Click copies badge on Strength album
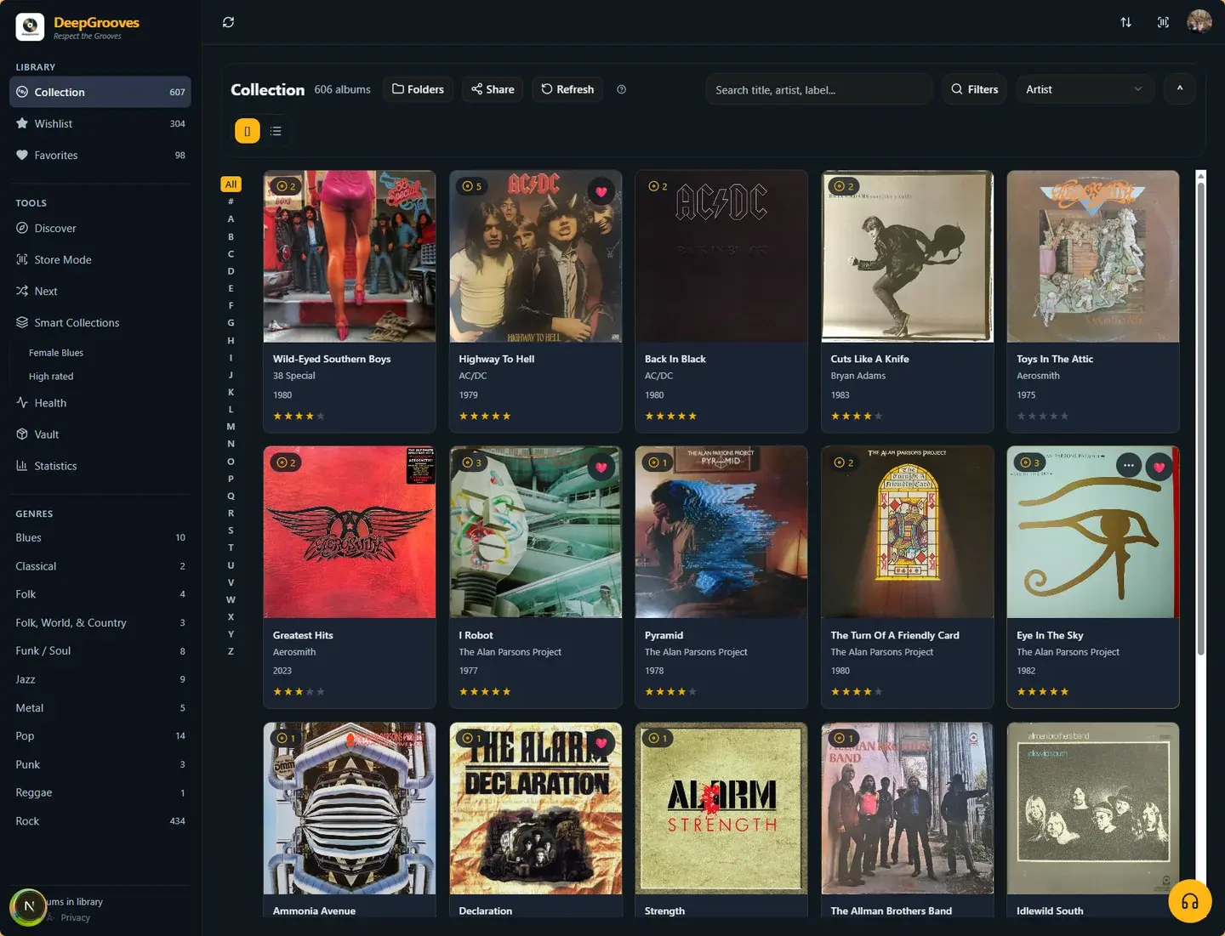 pos(658,738)
